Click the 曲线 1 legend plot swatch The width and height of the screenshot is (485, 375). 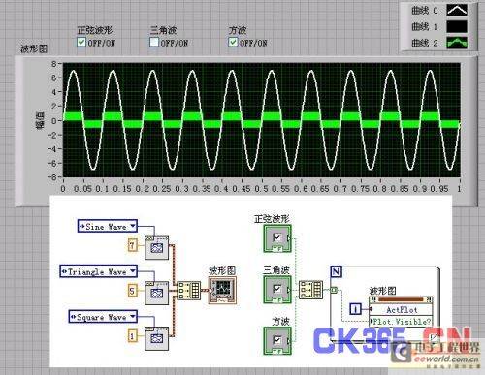coord(457,26)
